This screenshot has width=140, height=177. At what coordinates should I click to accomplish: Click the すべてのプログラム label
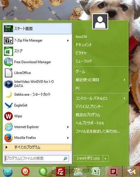(27, 147)
